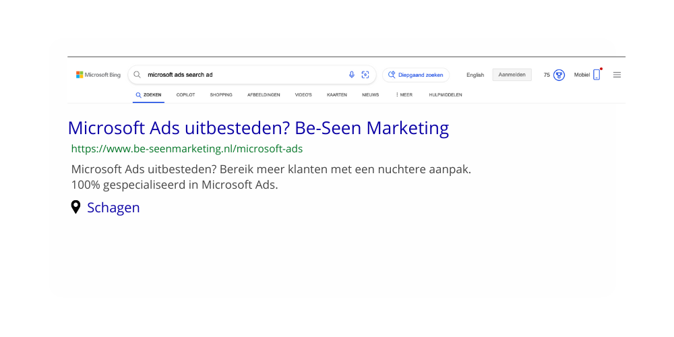This screenshot has width=674, height=337.
Task: Start voice search with microphone icon
Action: (352, 75)
